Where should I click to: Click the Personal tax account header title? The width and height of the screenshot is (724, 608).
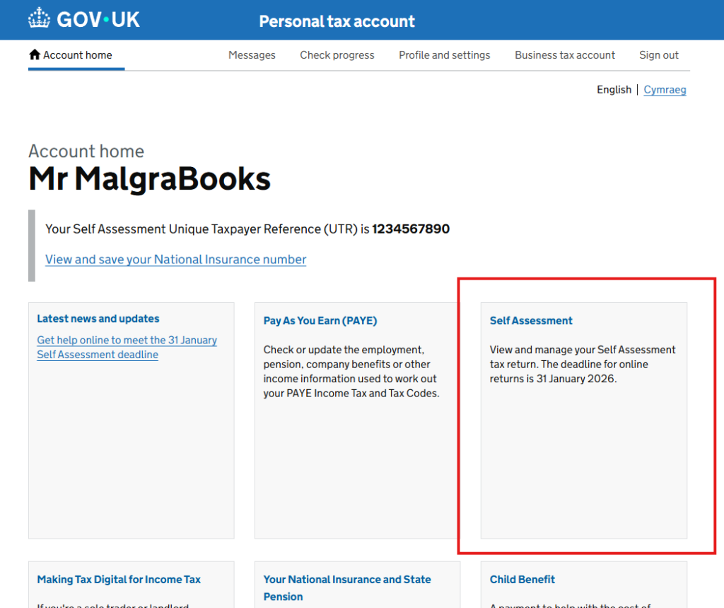pos(337,21)
